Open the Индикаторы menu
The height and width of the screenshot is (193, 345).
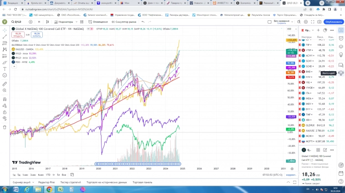pyautogui.click(x=64, y=22)
